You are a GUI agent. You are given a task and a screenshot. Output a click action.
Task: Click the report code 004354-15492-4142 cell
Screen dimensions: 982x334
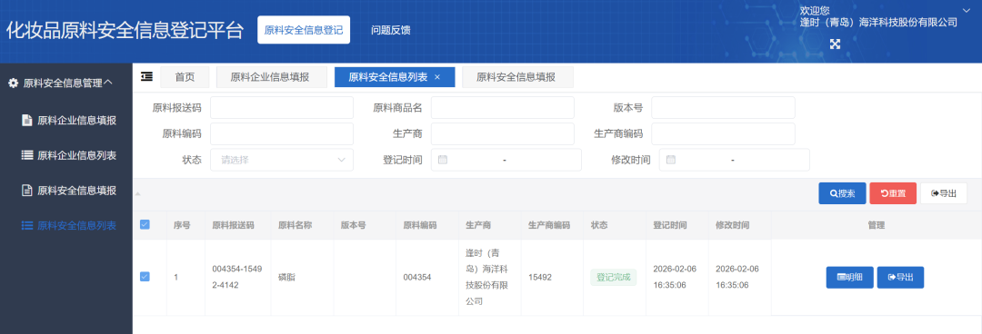click(237, 277)
